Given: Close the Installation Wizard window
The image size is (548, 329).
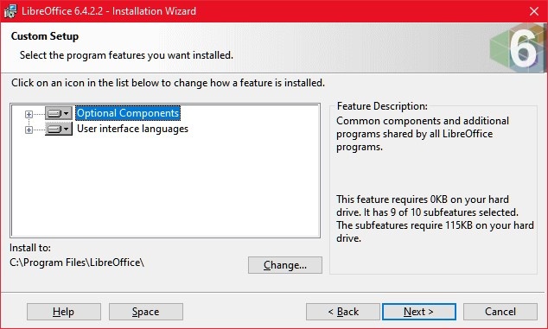Looking at the screenshot, I should click(x=534, y=11).
